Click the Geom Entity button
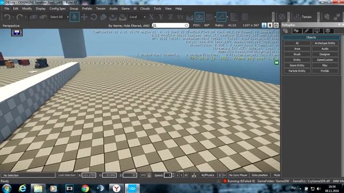Viewport: 344px width, 193px height. [x=297, y=65]
